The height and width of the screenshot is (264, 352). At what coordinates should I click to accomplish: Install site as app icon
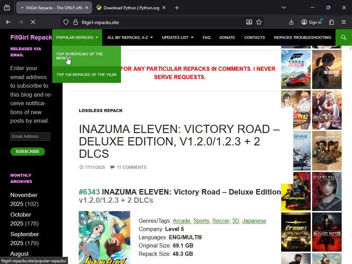pyautogui.click(x=249, y=22)
